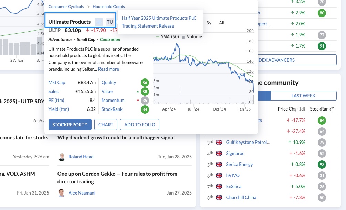This screenshot has height=210, width=346.
Task: Click Alex Naamani's author avatar
Action: [62, 193]
